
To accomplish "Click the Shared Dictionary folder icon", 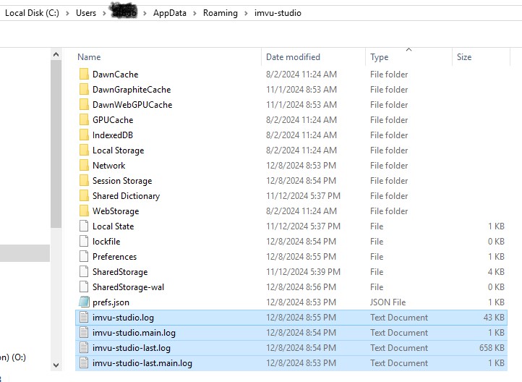I will pos(84,196).
